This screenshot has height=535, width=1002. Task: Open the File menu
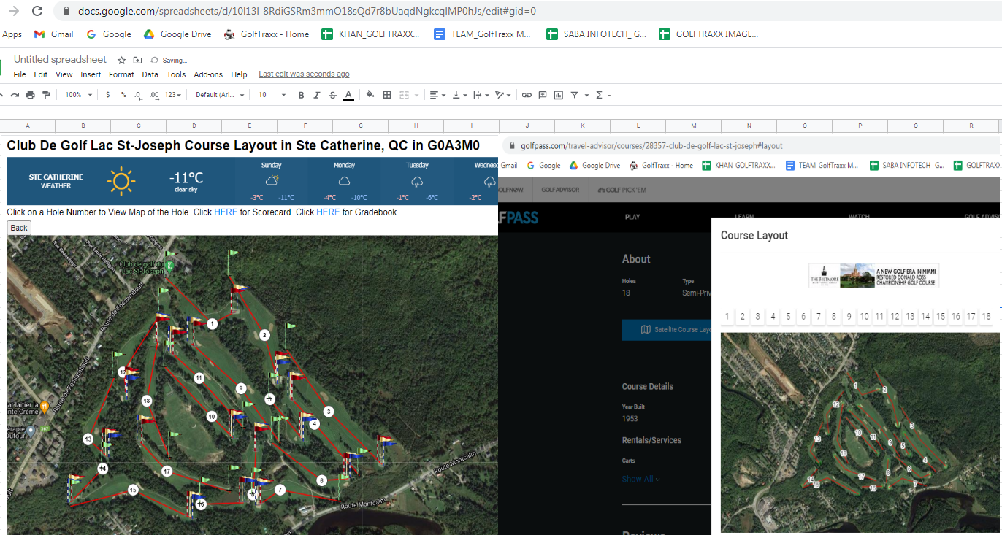pyautogui.click(x=20, y=74)
